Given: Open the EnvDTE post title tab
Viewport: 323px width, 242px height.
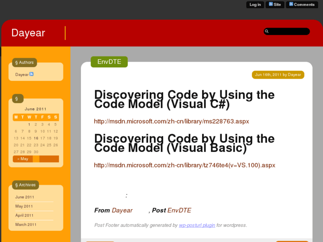Looking at the screenshot, I should [x=109, y=62].
